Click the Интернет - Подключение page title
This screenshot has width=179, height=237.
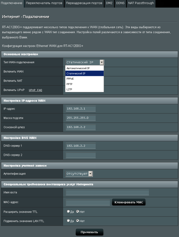click(x=26, y=17)
